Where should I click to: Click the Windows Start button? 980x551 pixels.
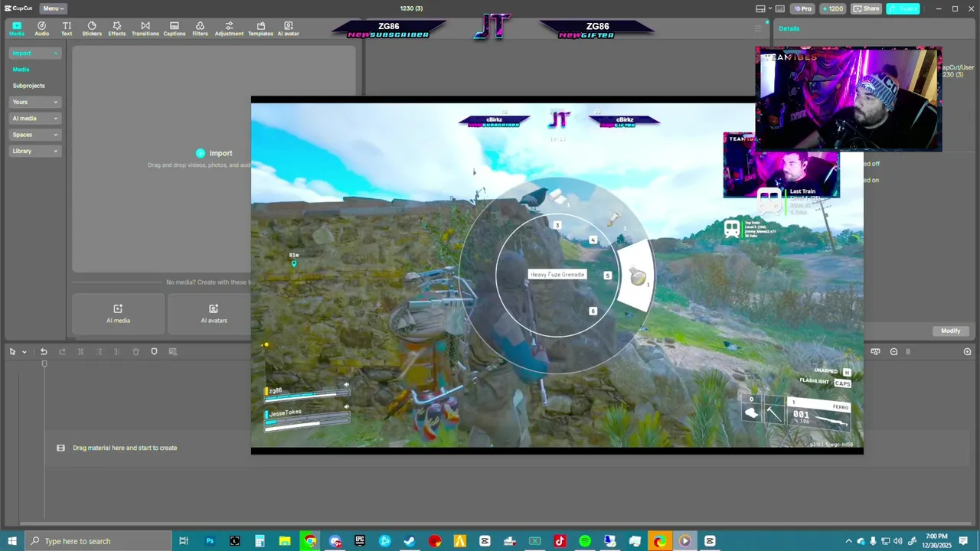coord(11,541)
